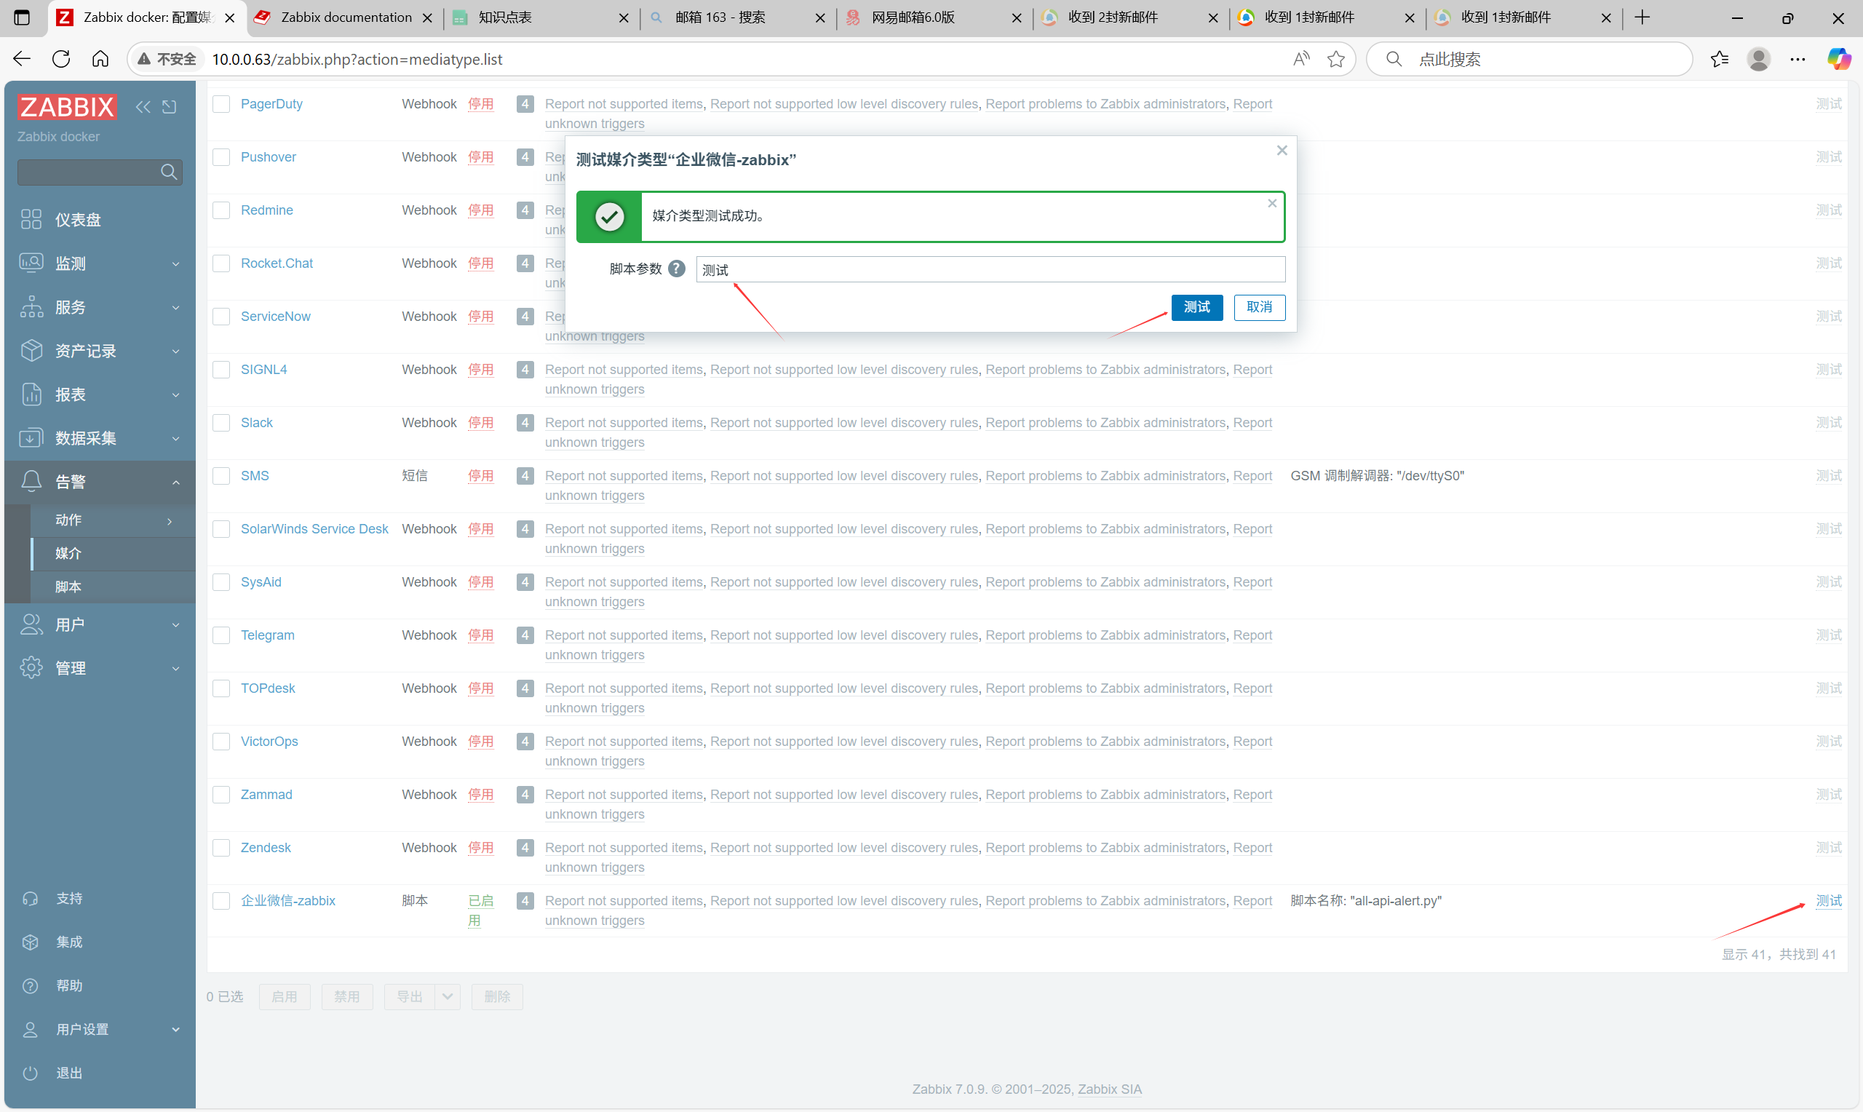Switch to the 知识点表 tab
The image size is (1863, 1112).
[541, 17]
